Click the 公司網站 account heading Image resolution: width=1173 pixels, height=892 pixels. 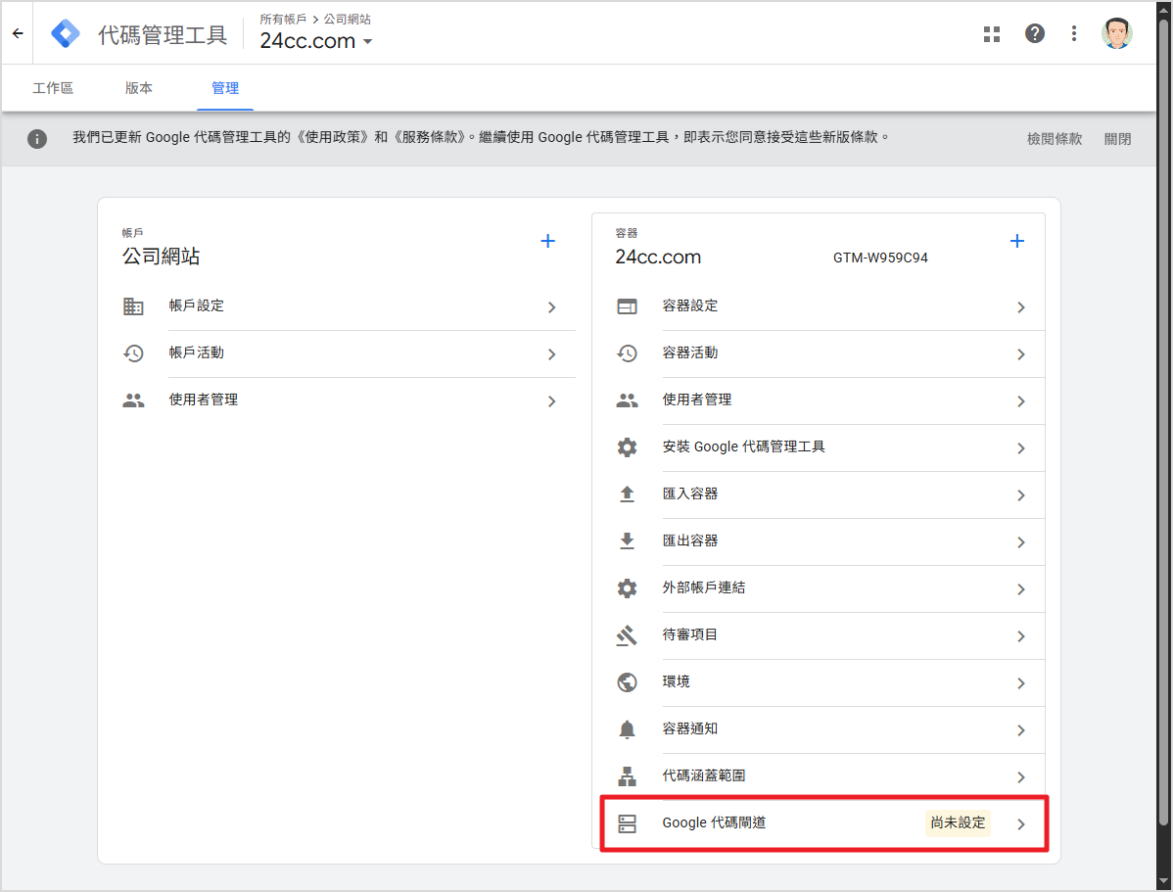(161, 256)
